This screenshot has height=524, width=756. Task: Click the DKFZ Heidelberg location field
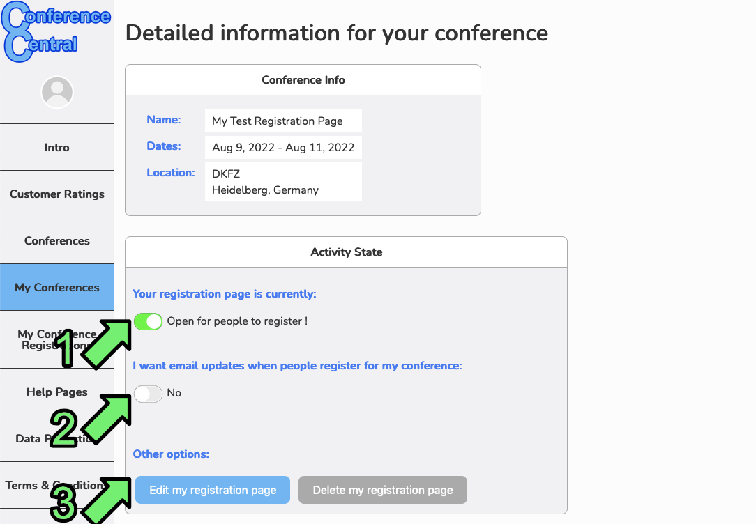click(x=283, y=182)
